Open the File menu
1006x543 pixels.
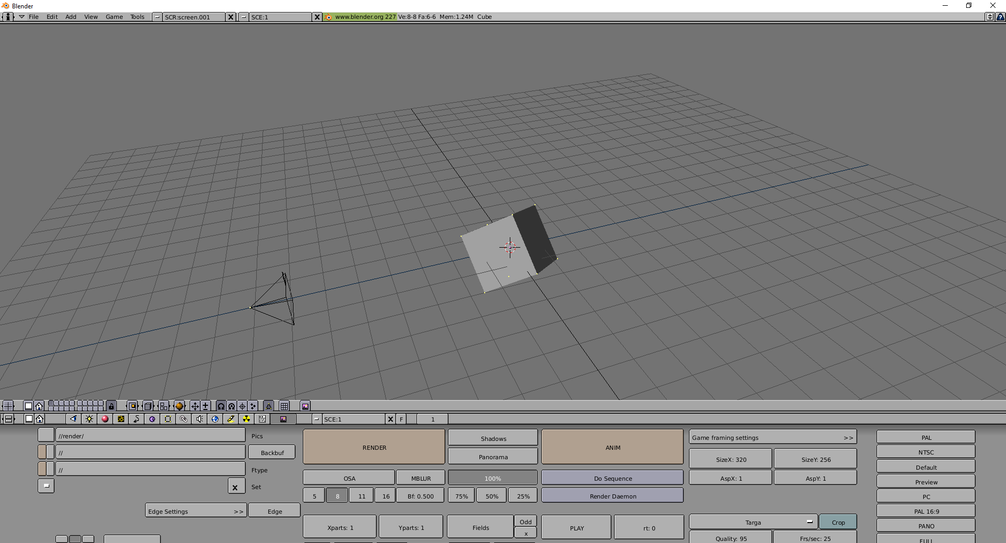pos(34,17)
